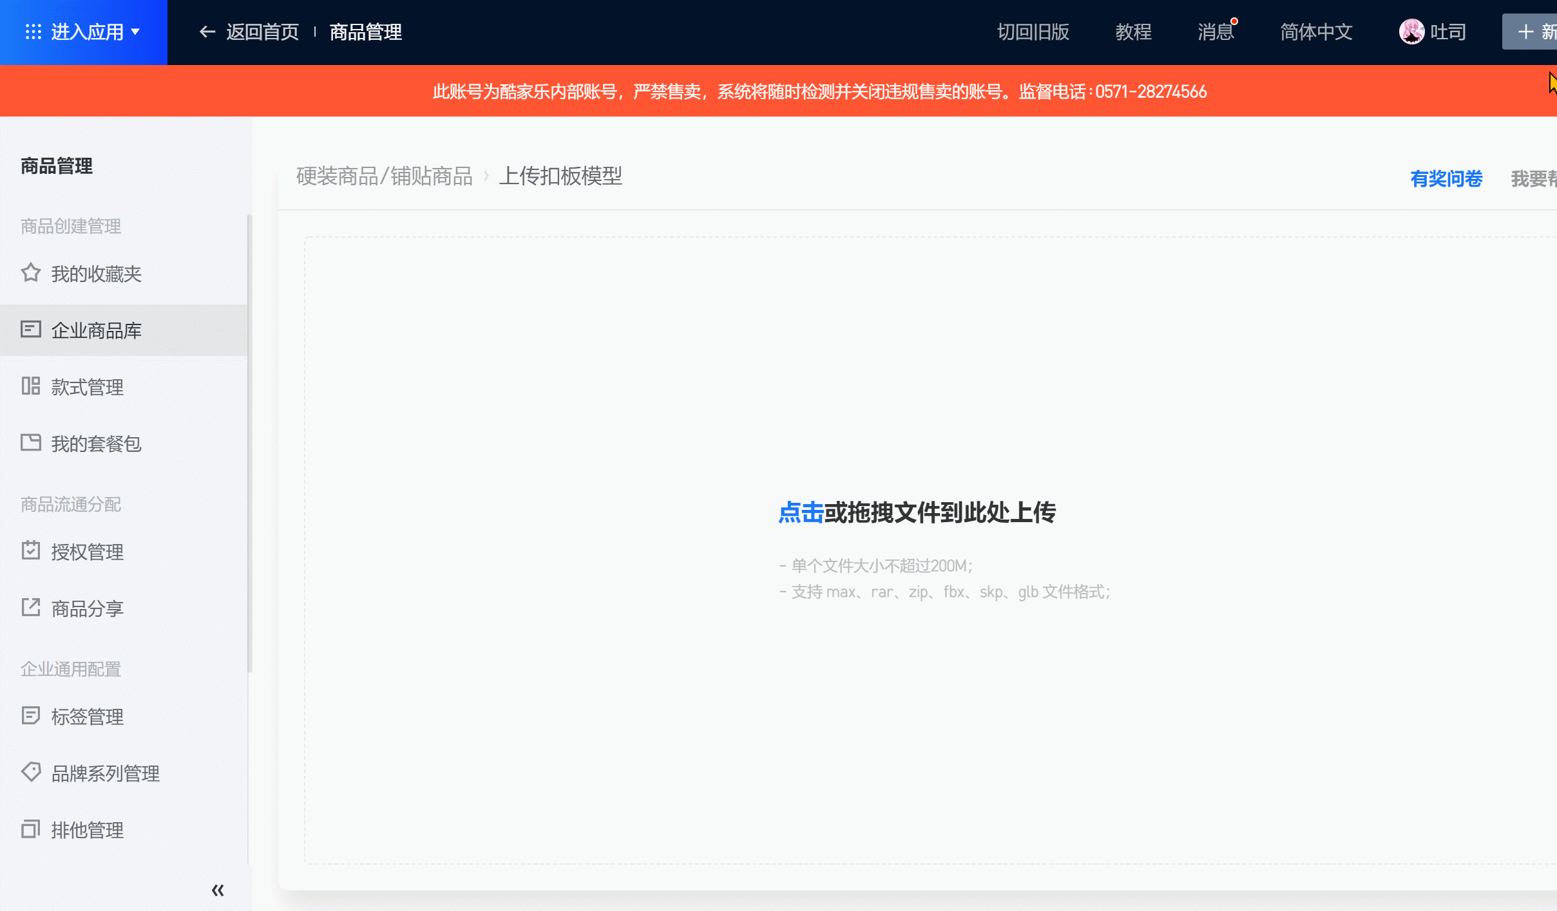1557x911 pixels.
Task: Click the star icon beside 我的收藏夹
Action: (30, 273)
